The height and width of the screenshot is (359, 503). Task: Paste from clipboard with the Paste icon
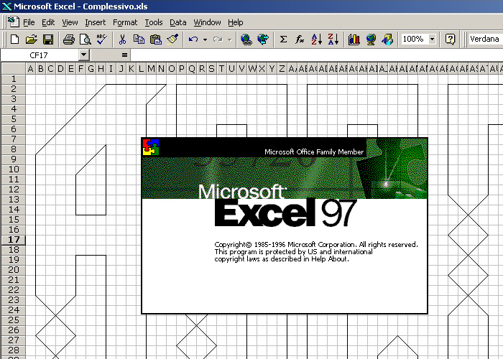(156, 39)
